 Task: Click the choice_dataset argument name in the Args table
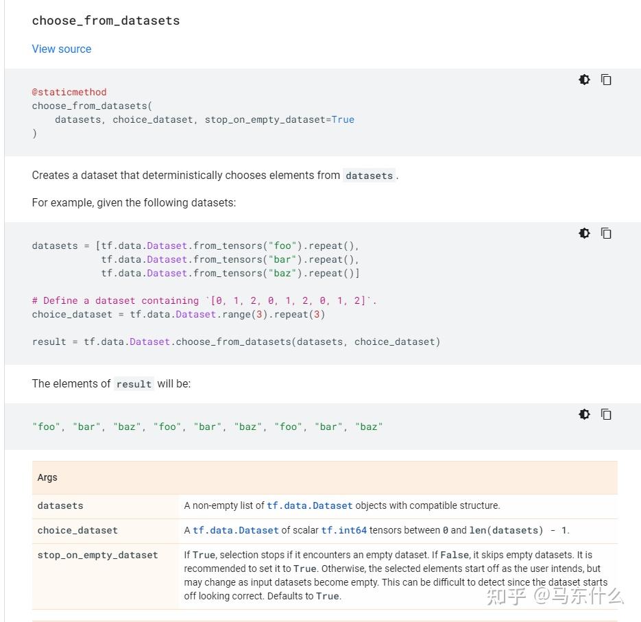[x=77, y=530]
